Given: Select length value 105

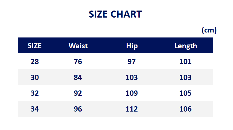Looking at the screenshot, I should pos(185,93).
